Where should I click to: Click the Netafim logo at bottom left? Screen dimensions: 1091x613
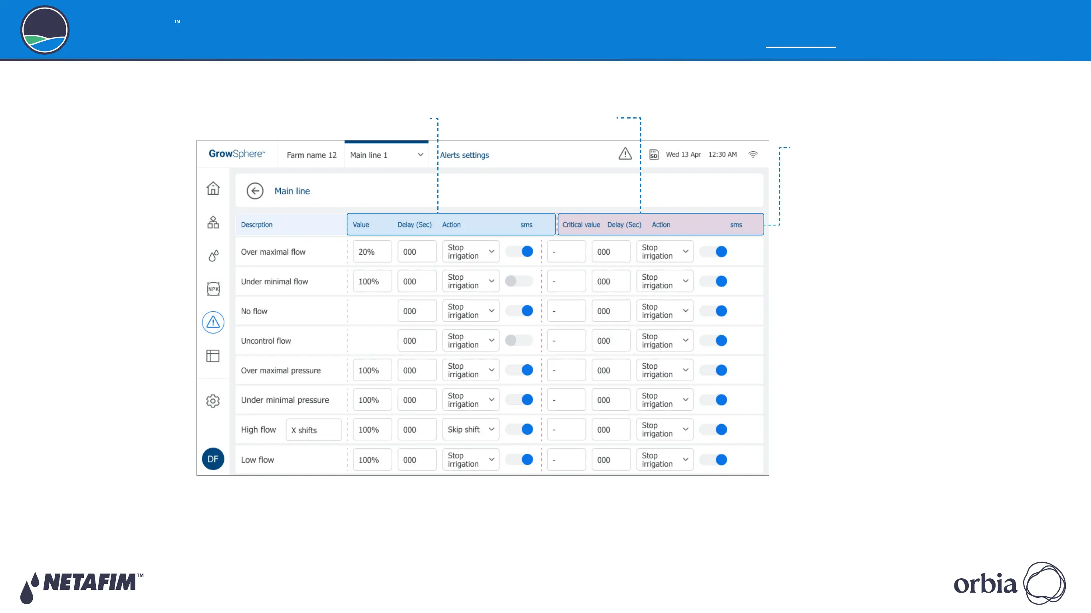[x=82, y=587]
